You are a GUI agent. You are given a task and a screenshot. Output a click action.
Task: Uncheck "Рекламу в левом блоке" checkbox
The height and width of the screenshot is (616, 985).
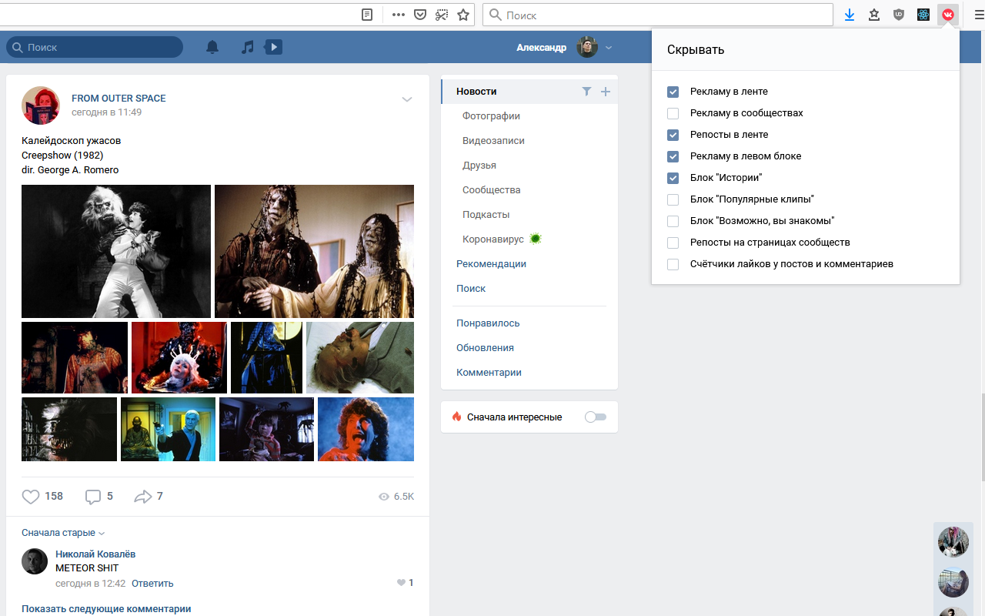pyautogui.click(x=673, y=156)
